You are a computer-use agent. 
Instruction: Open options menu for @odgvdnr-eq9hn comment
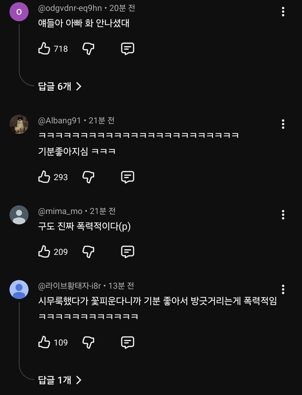[283, 12]
